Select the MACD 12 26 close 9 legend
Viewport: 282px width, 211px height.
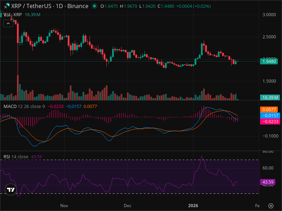[24, 107]
